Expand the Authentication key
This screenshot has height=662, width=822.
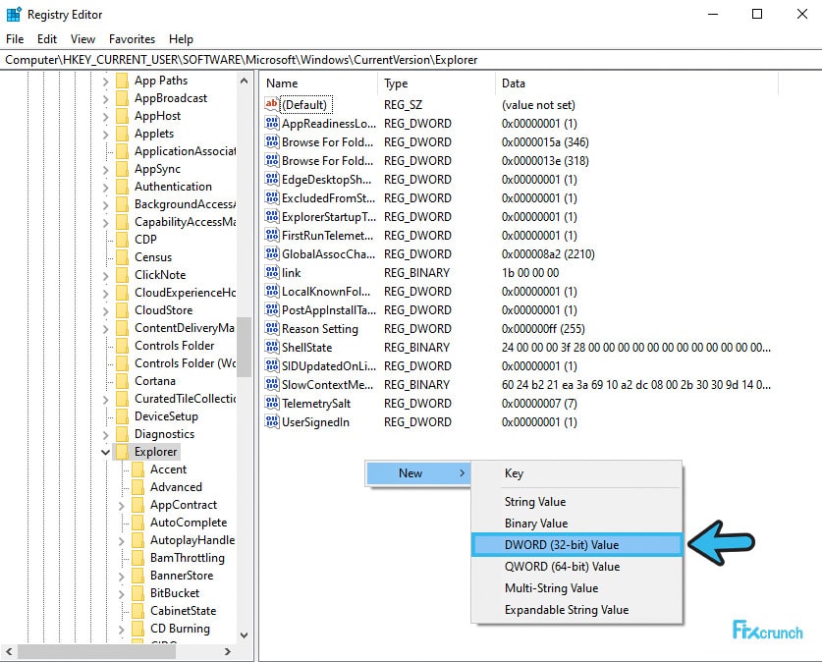coord(105,188)
